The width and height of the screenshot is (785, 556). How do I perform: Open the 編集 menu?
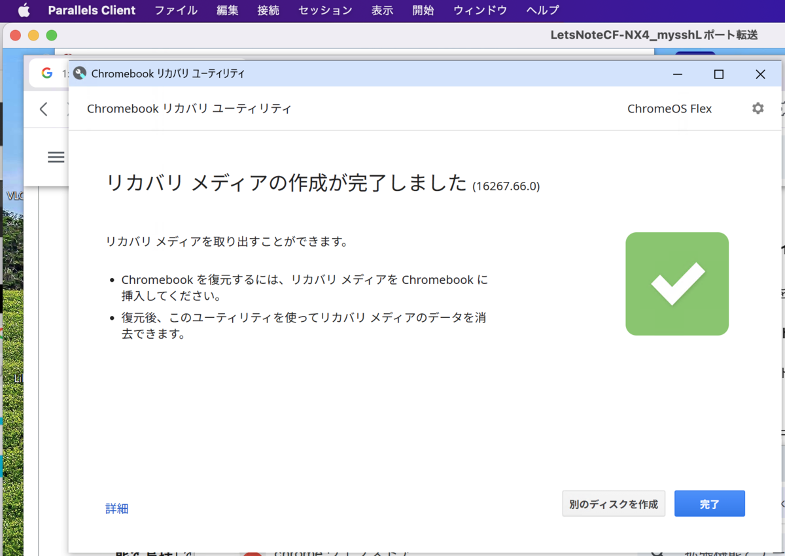point(227,10)
